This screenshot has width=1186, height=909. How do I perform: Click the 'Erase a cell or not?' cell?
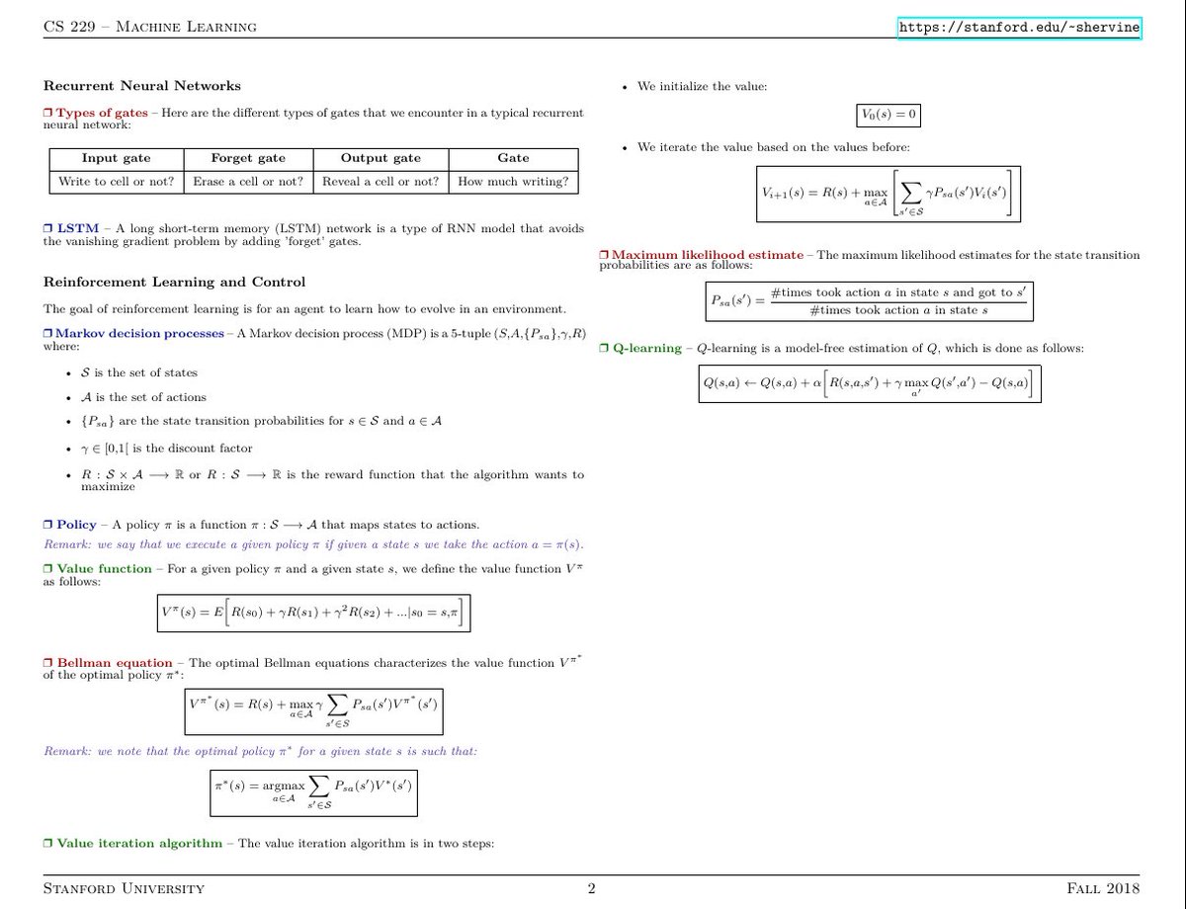pos(248,182)
